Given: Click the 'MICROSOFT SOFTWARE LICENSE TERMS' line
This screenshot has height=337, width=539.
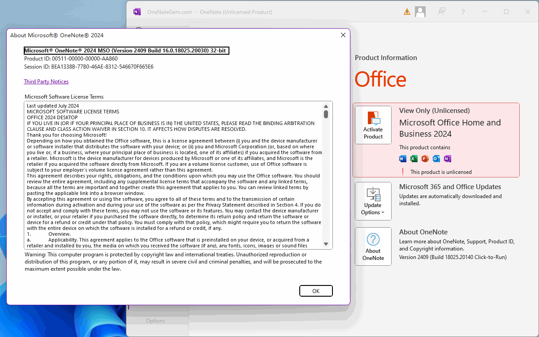Looking at the screenshot, I should [x=73, y=112].
